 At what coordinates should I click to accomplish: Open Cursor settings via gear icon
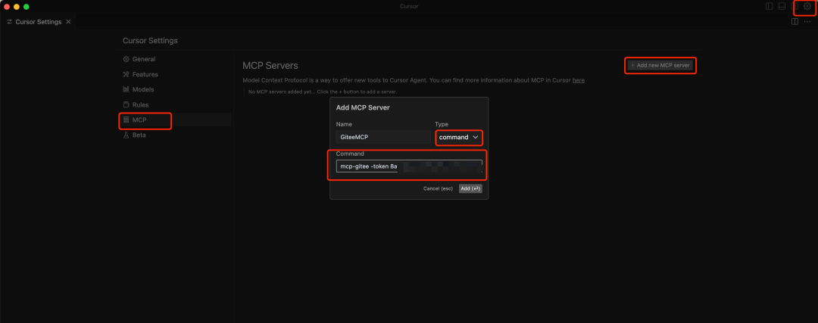click(x=807, y=6)
